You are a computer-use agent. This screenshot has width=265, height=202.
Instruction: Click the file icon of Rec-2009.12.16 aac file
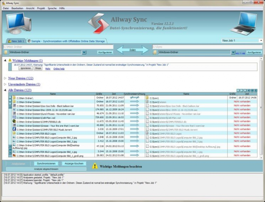pyautogui.click(x=14, y=110)
